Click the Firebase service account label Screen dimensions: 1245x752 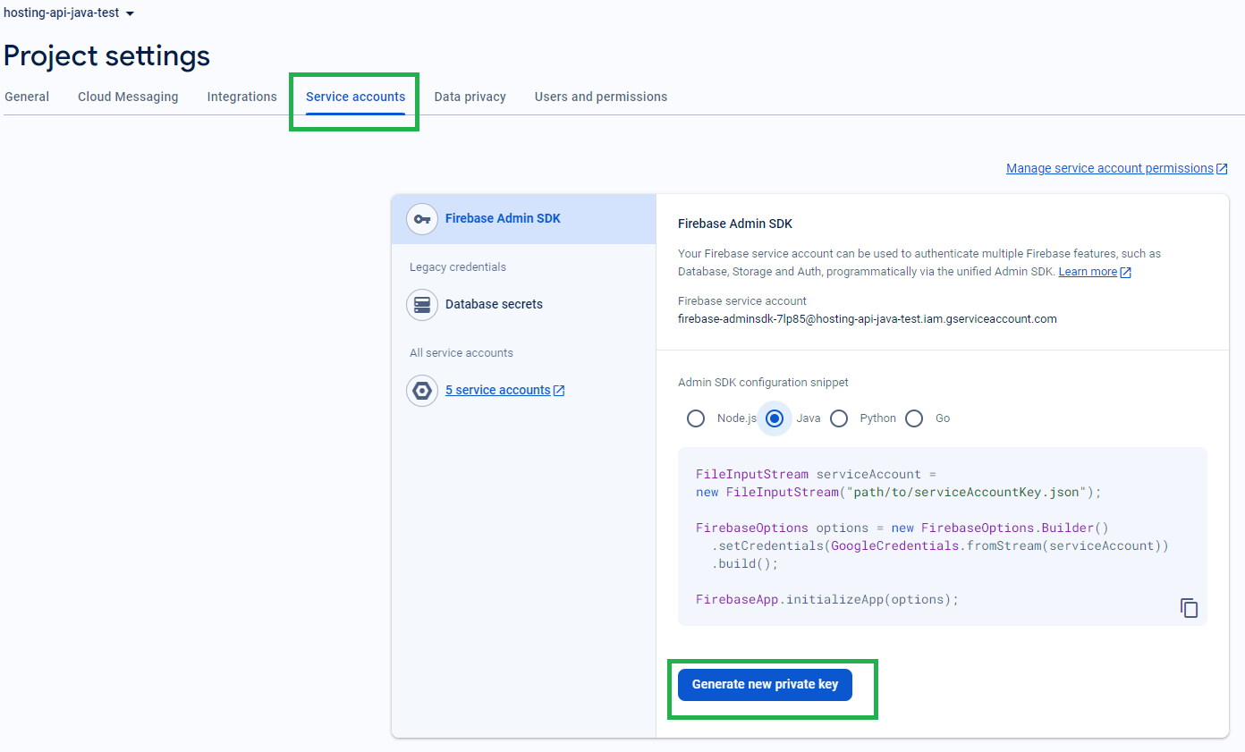coord(742,301)
